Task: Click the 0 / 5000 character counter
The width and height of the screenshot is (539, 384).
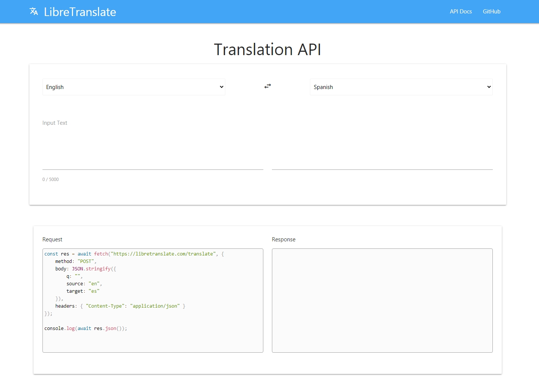Action: click(x=51, y=180)
